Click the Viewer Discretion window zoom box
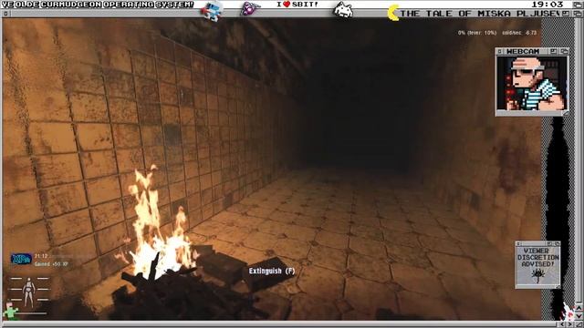 click(x=549, y=243)
